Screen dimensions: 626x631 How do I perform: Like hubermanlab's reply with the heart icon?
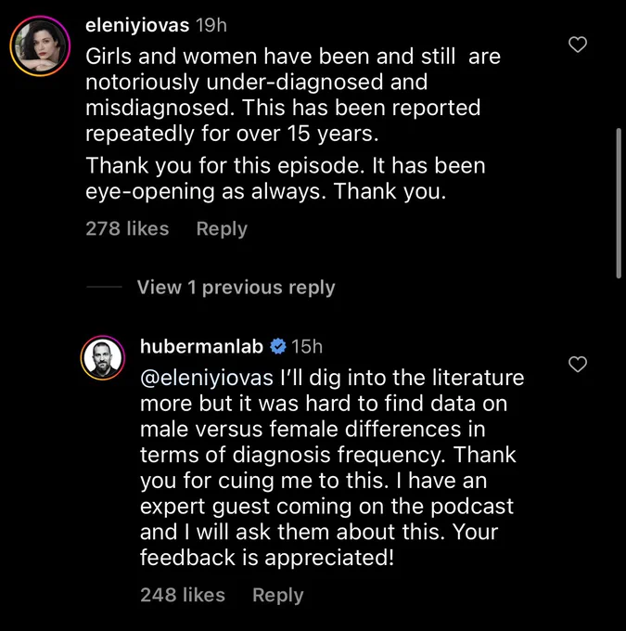point(578,364)
